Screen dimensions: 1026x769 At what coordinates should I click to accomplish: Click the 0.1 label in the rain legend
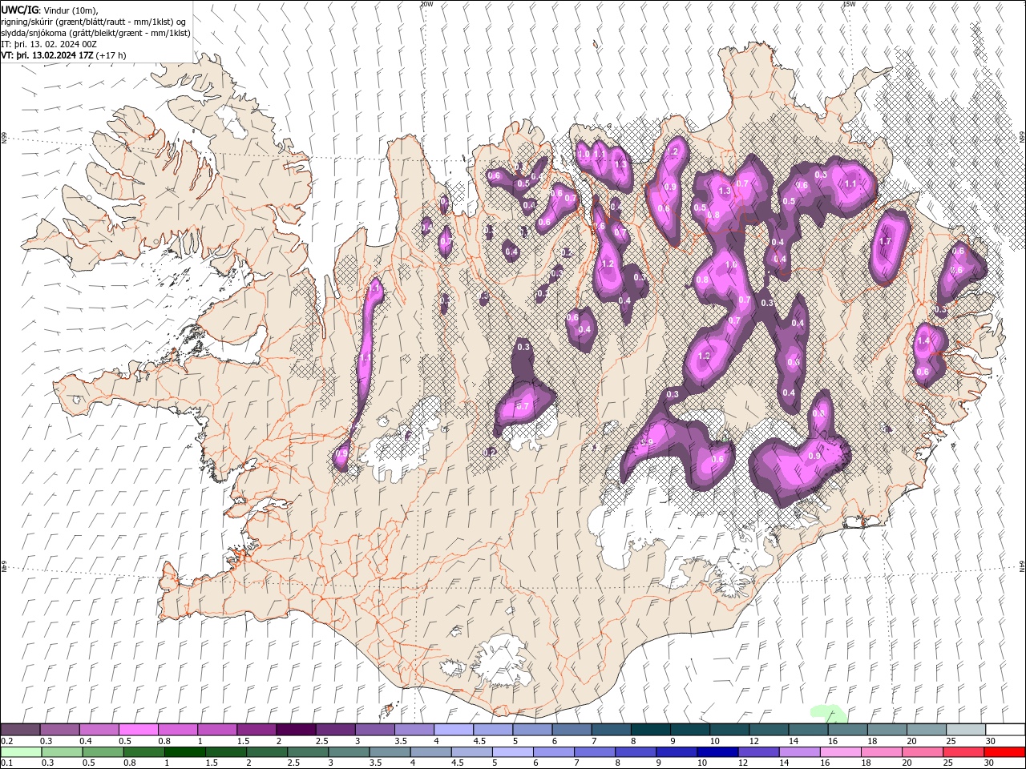point(6,763)
